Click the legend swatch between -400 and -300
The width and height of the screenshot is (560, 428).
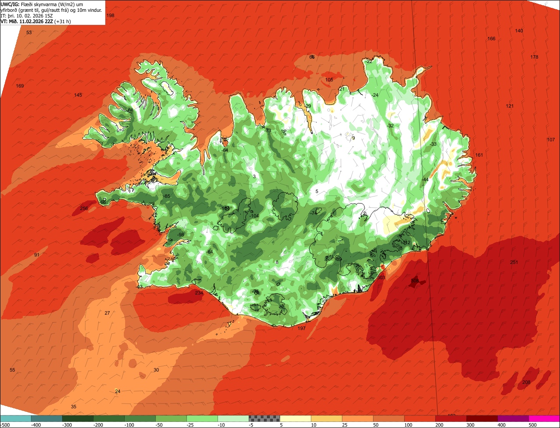47,418
